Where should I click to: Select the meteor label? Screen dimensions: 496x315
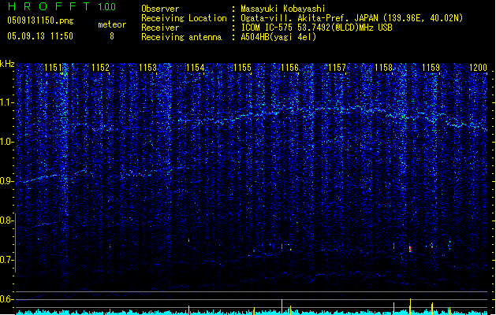[x=111, y=24]
